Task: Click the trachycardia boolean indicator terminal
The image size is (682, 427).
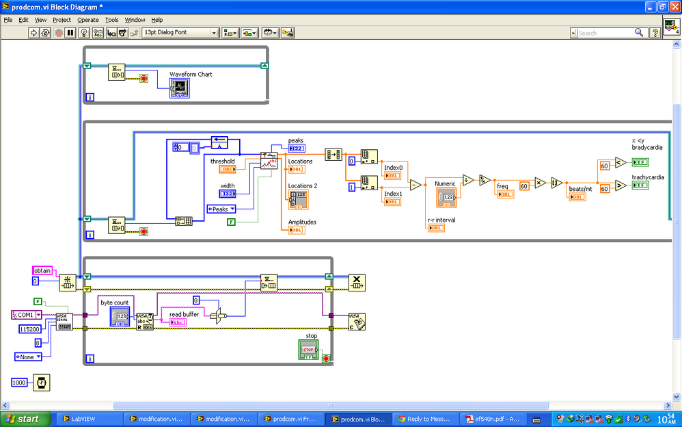Action: pyautogui.click(x=640, y=185)
